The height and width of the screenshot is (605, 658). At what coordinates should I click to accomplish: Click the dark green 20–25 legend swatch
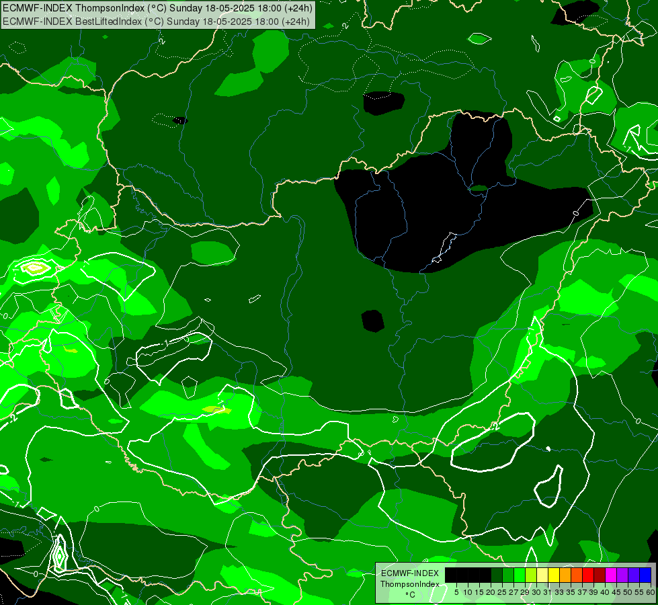[x=497, y=575]
